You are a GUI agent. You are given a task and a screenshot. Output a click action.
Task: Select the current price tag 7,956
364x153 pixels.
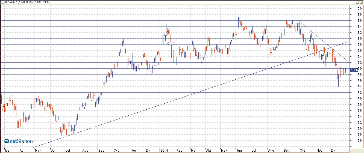tap(354, 70)
